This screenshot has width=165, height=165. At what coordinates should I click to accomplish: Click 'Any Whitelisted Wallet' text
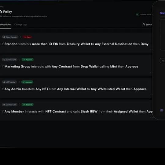click(108, 89)
